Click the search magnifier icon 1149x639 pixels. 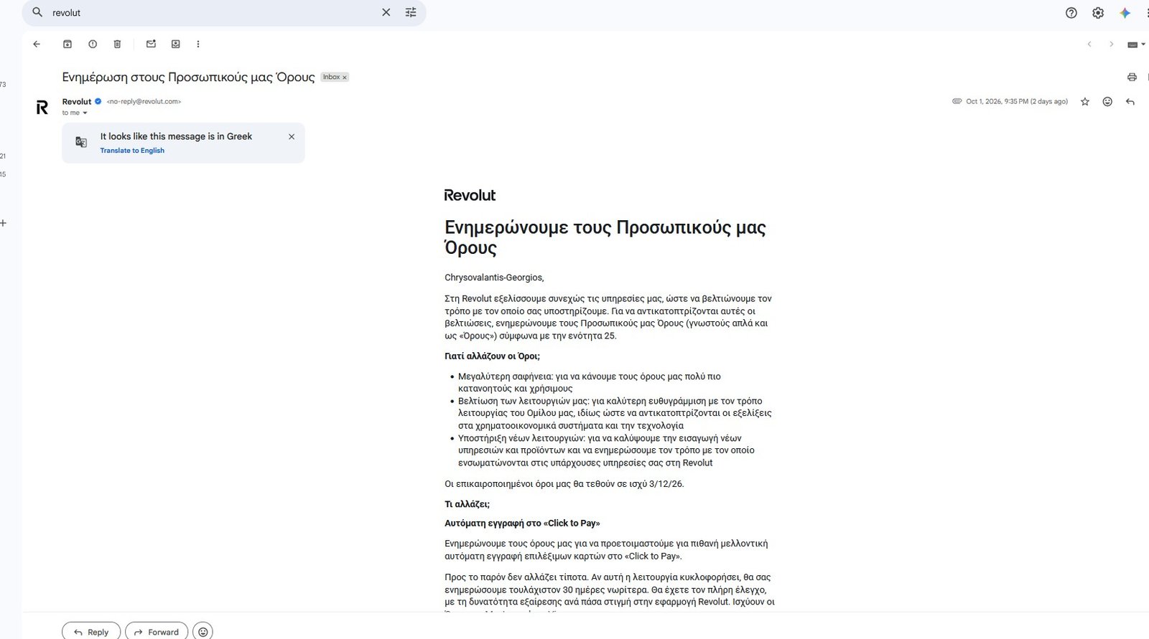tap(38, 12)
